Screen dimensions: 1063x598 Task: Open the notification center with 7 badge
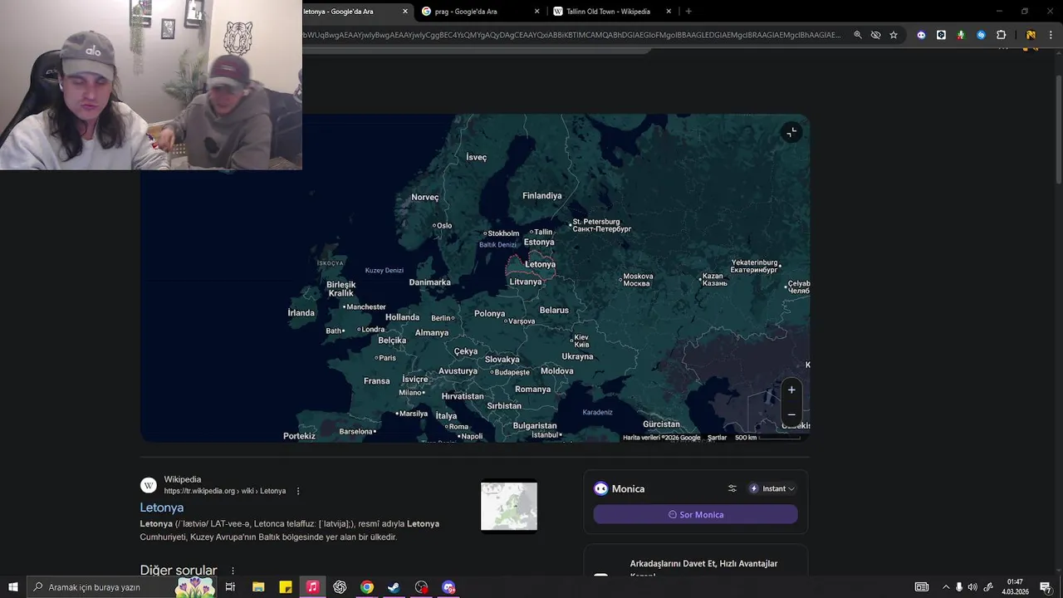(x=1046, y=587)
